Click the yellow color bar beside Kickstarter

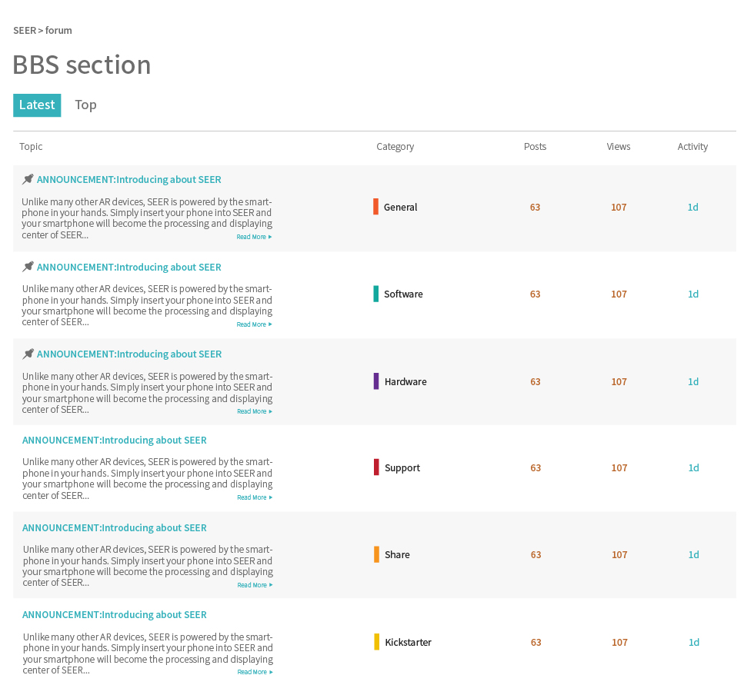tap(377, 642)
